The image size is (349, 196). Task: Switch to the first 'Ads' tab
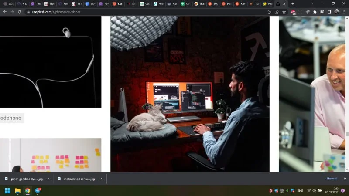[x=9, y=4]
